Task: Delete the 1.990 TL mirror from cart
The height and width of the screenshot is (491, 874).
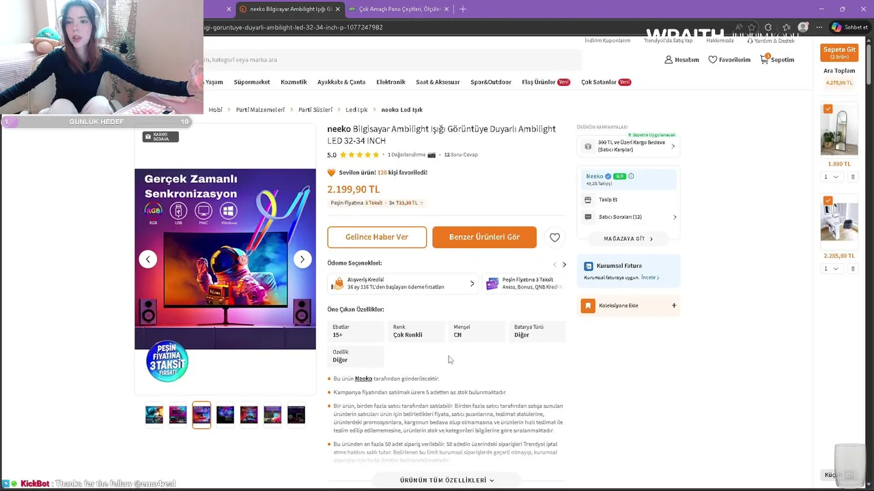Action: tap(852, 177)
